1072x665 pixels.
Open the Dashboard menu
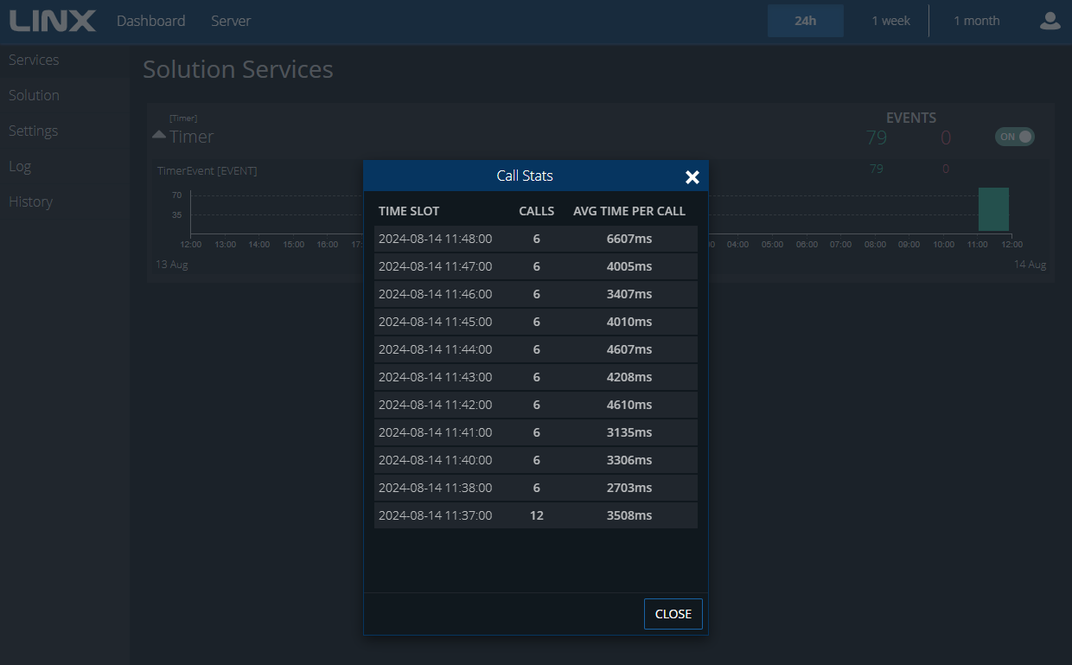point(150,21)
